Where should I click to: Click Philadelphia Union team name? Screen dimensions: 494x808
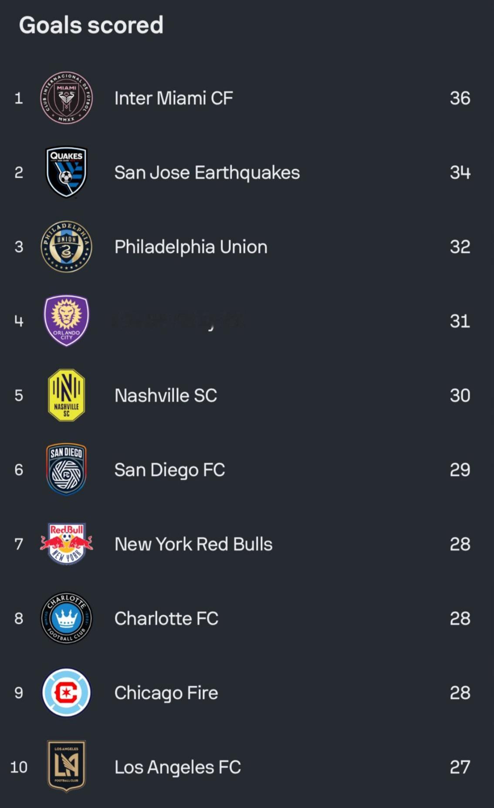[191, 247]
